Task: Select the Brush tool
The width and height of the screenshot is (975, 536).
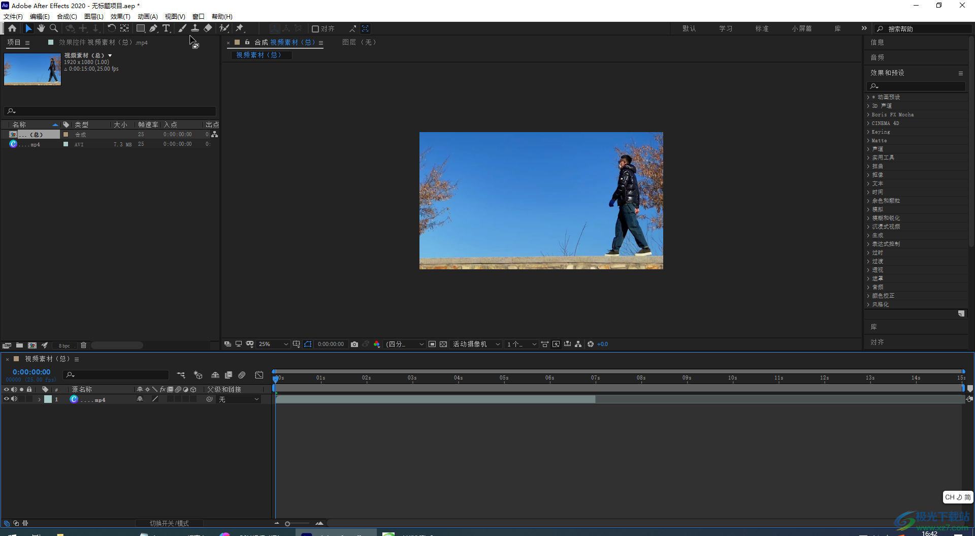Action: coord(182,28)
